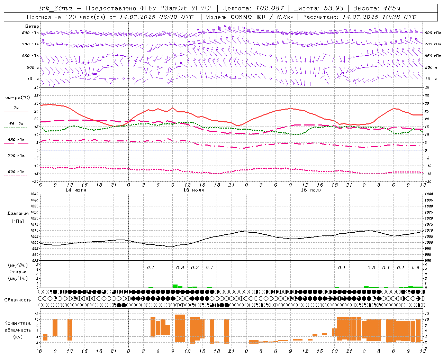Image resolution: width=443 pixels, height=354 pixels.
Task: Click the 'Облачность' cloud cover label
Action: click(18, 300)
